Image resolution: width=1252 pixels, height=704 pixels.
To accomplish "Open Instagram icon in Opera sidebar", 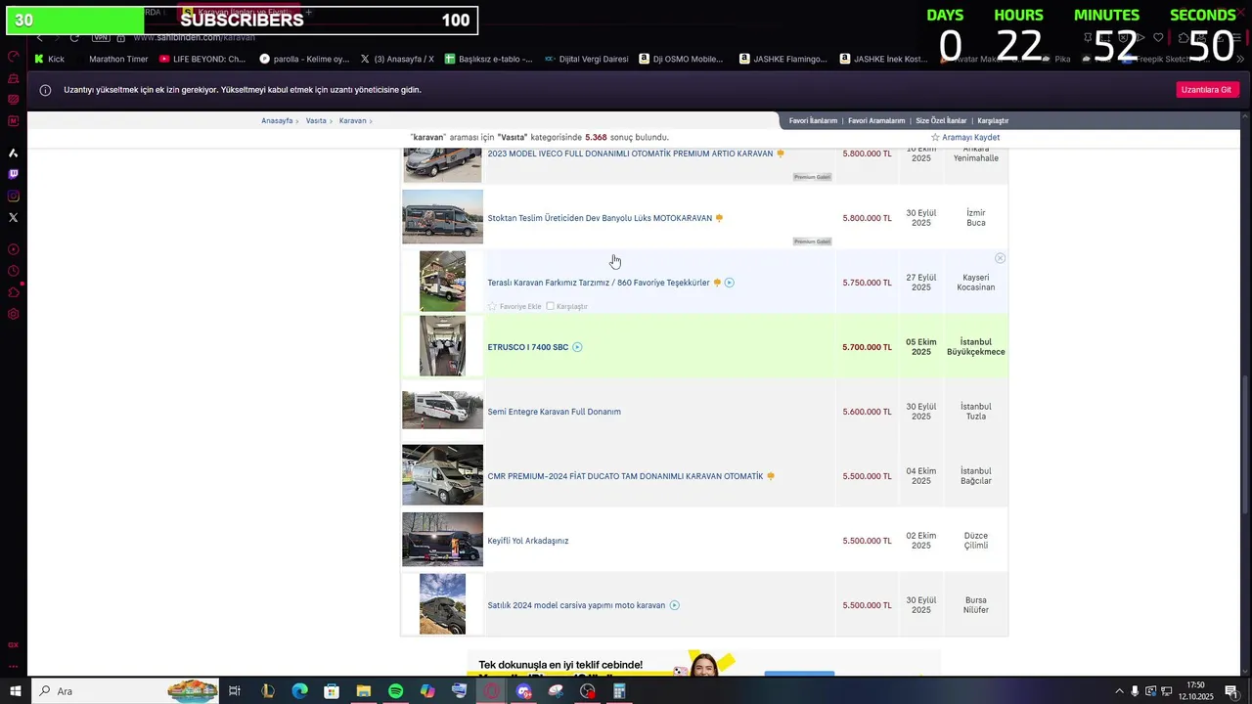I will coord(13,196).
